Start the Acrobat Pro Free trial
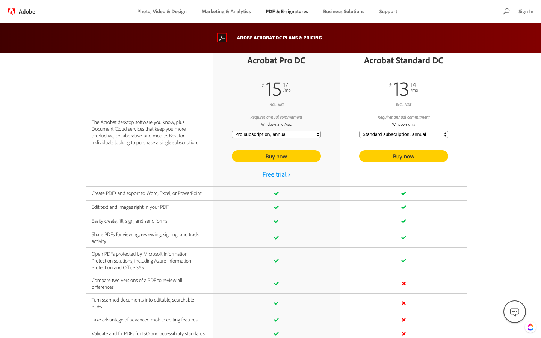 tap(276, 174)
